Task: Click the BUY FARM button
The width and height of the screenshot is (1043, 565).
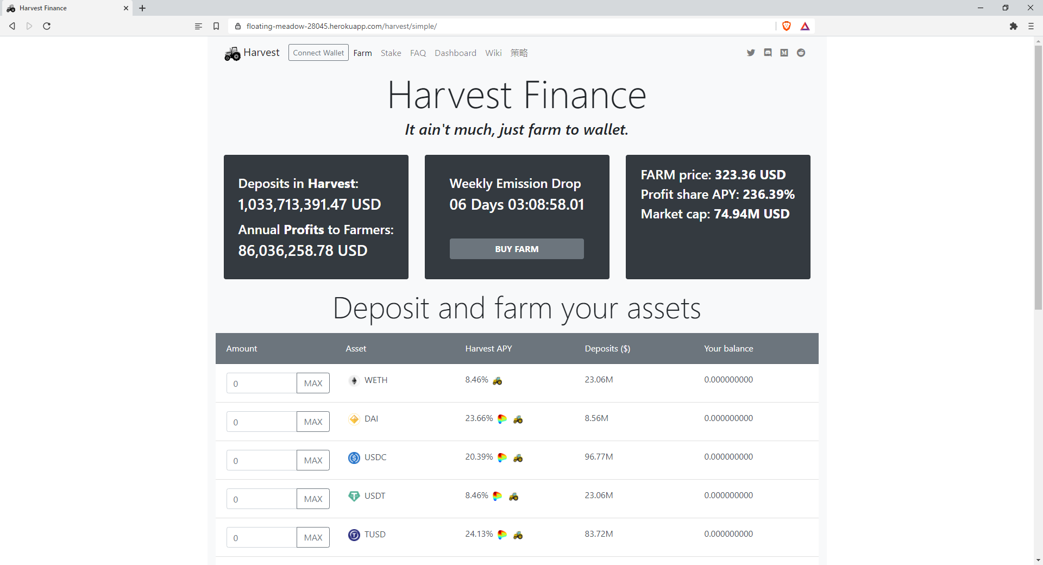Action: click(x=517, y=249)
